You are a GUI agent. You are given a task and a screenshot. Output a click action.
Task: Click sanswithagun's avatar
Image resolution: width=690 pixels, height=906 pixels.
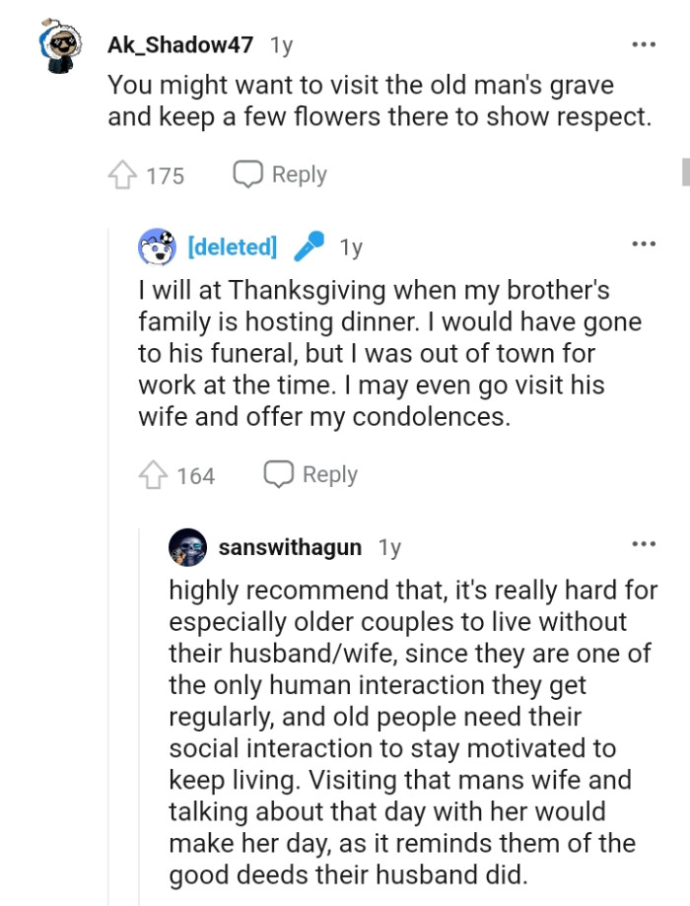(187, 547)
